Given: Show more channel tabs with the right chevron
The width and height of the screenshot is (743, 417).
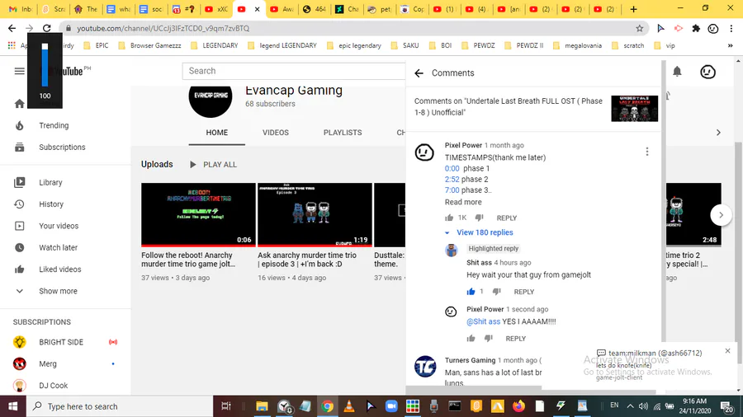Looking at the screenshot, I should (718, 133).
